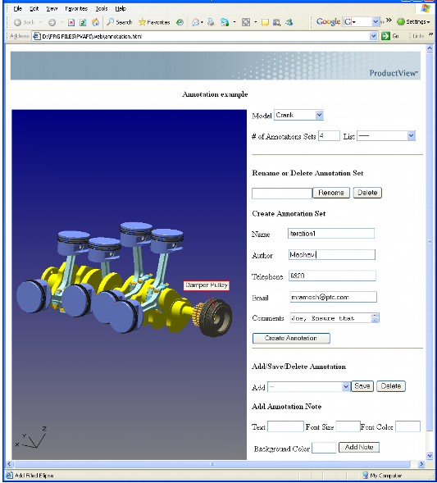
Task: Click the Author input field
Action: (332, 254)
